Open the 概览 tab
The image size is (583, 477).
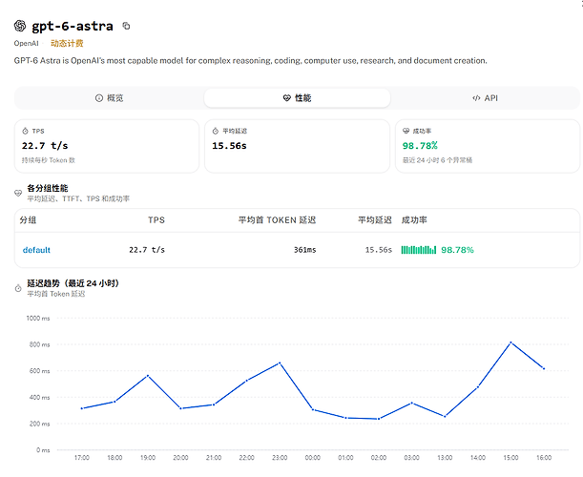(x=110, y=98)
